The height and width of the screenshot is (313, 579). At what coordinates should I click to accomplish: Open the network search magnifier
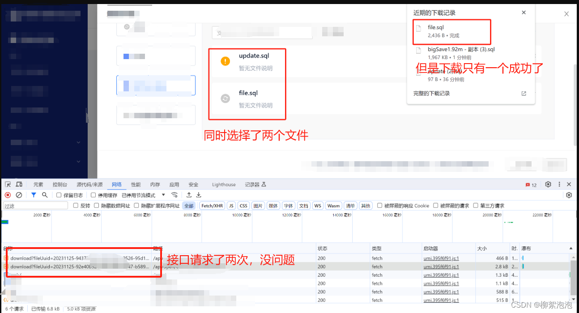tap(45, 195)
